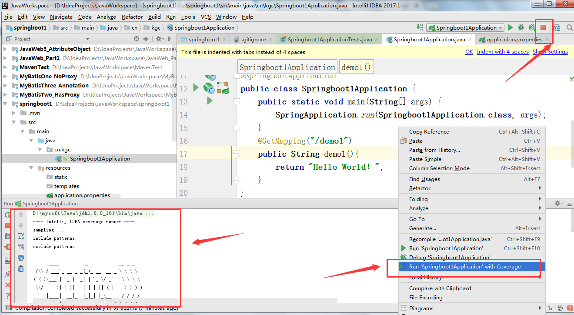Pin the Run tab
Screen dimensions: 574x315
[x=7, y=274]
